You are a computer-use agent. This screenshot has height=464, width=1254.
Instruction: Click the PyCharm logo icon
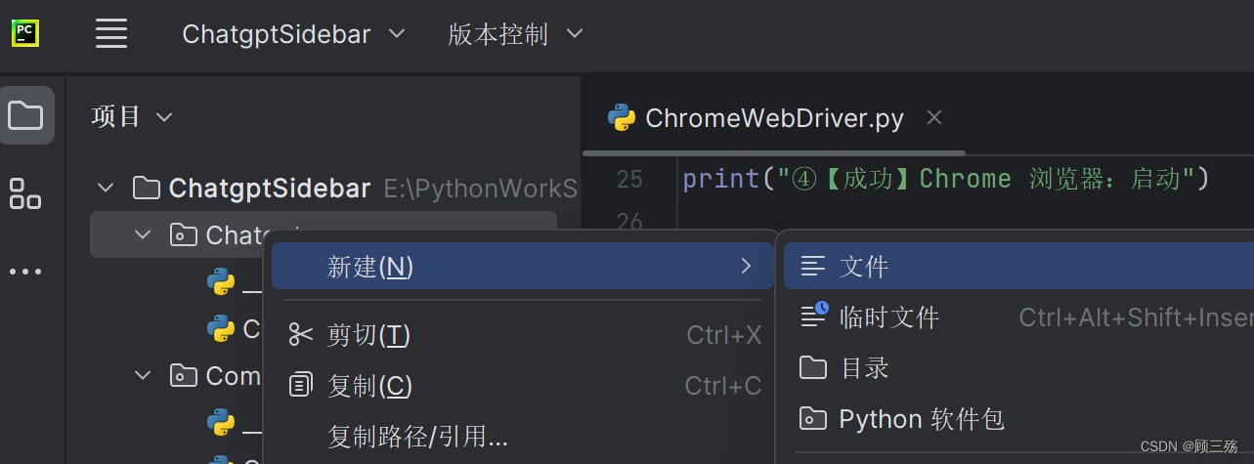click(x=25, y=34)
